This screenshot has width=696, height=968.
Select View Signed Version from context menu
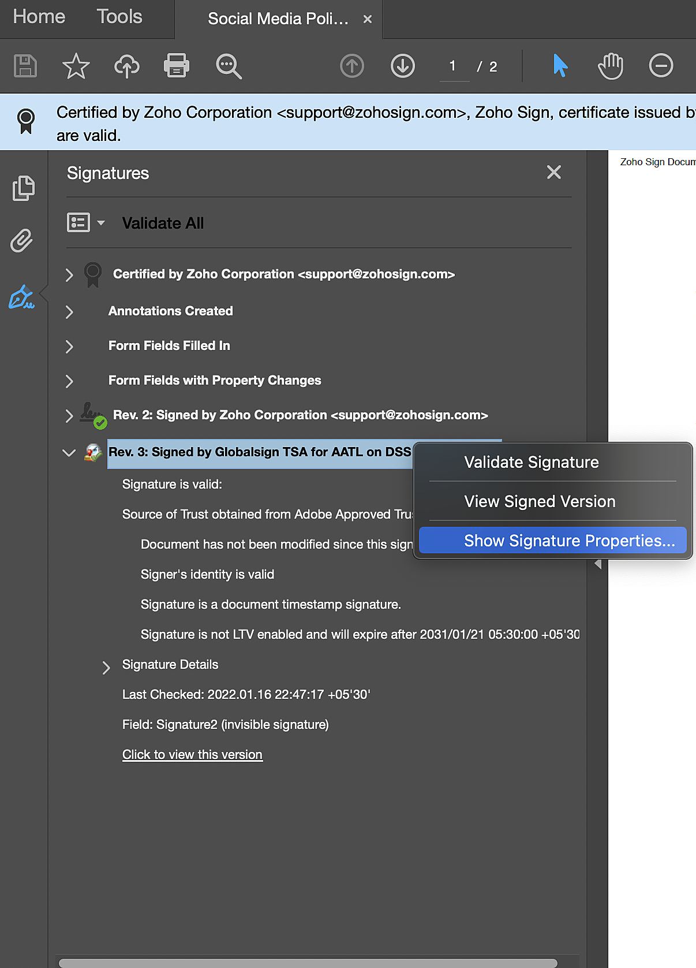[x=540, y=501]
